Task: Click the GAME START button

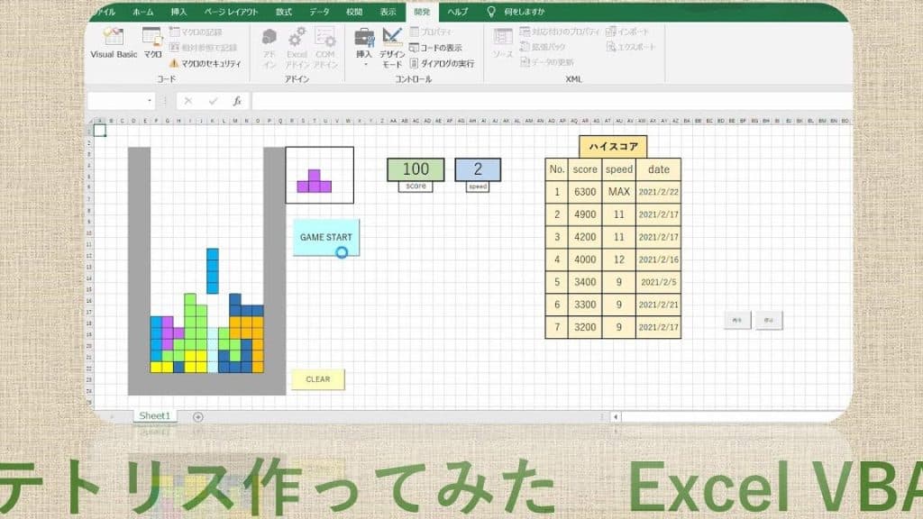Action: (x=326, y=237)
